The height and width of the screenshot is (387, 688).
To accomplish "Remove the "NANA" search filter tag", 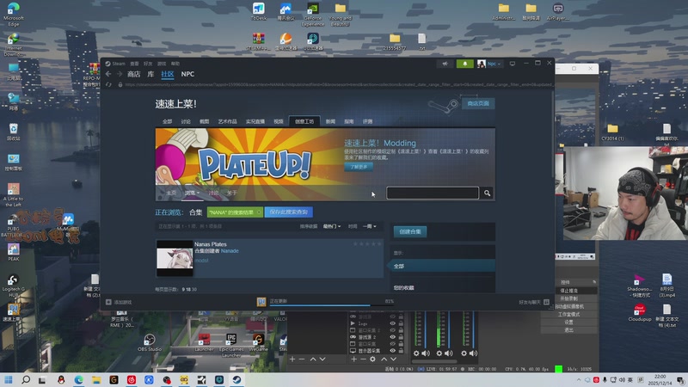I will [259, 212].
